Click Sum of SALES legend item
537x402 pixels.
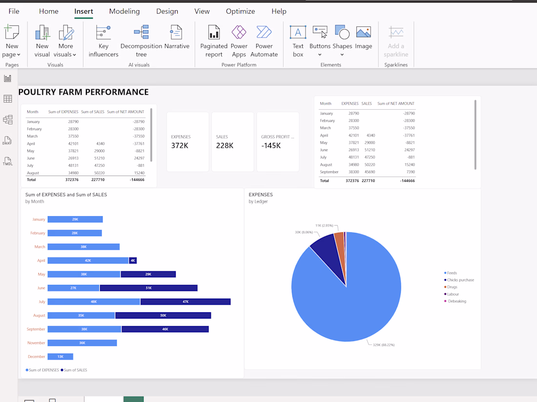click(74, 370)
